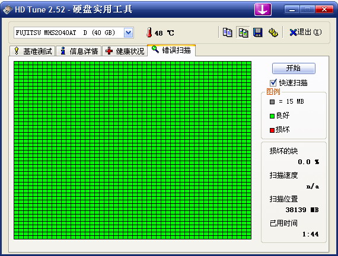This screenshot has width=338, height=256.
Task: Click the copy info to clipboard icon
Action: (x=227, y=33)
